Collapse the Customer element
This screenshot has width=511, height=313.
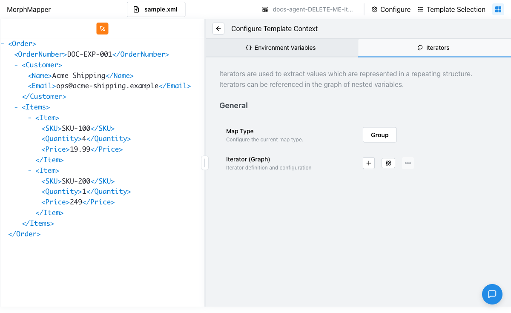(x=16, y=65)
